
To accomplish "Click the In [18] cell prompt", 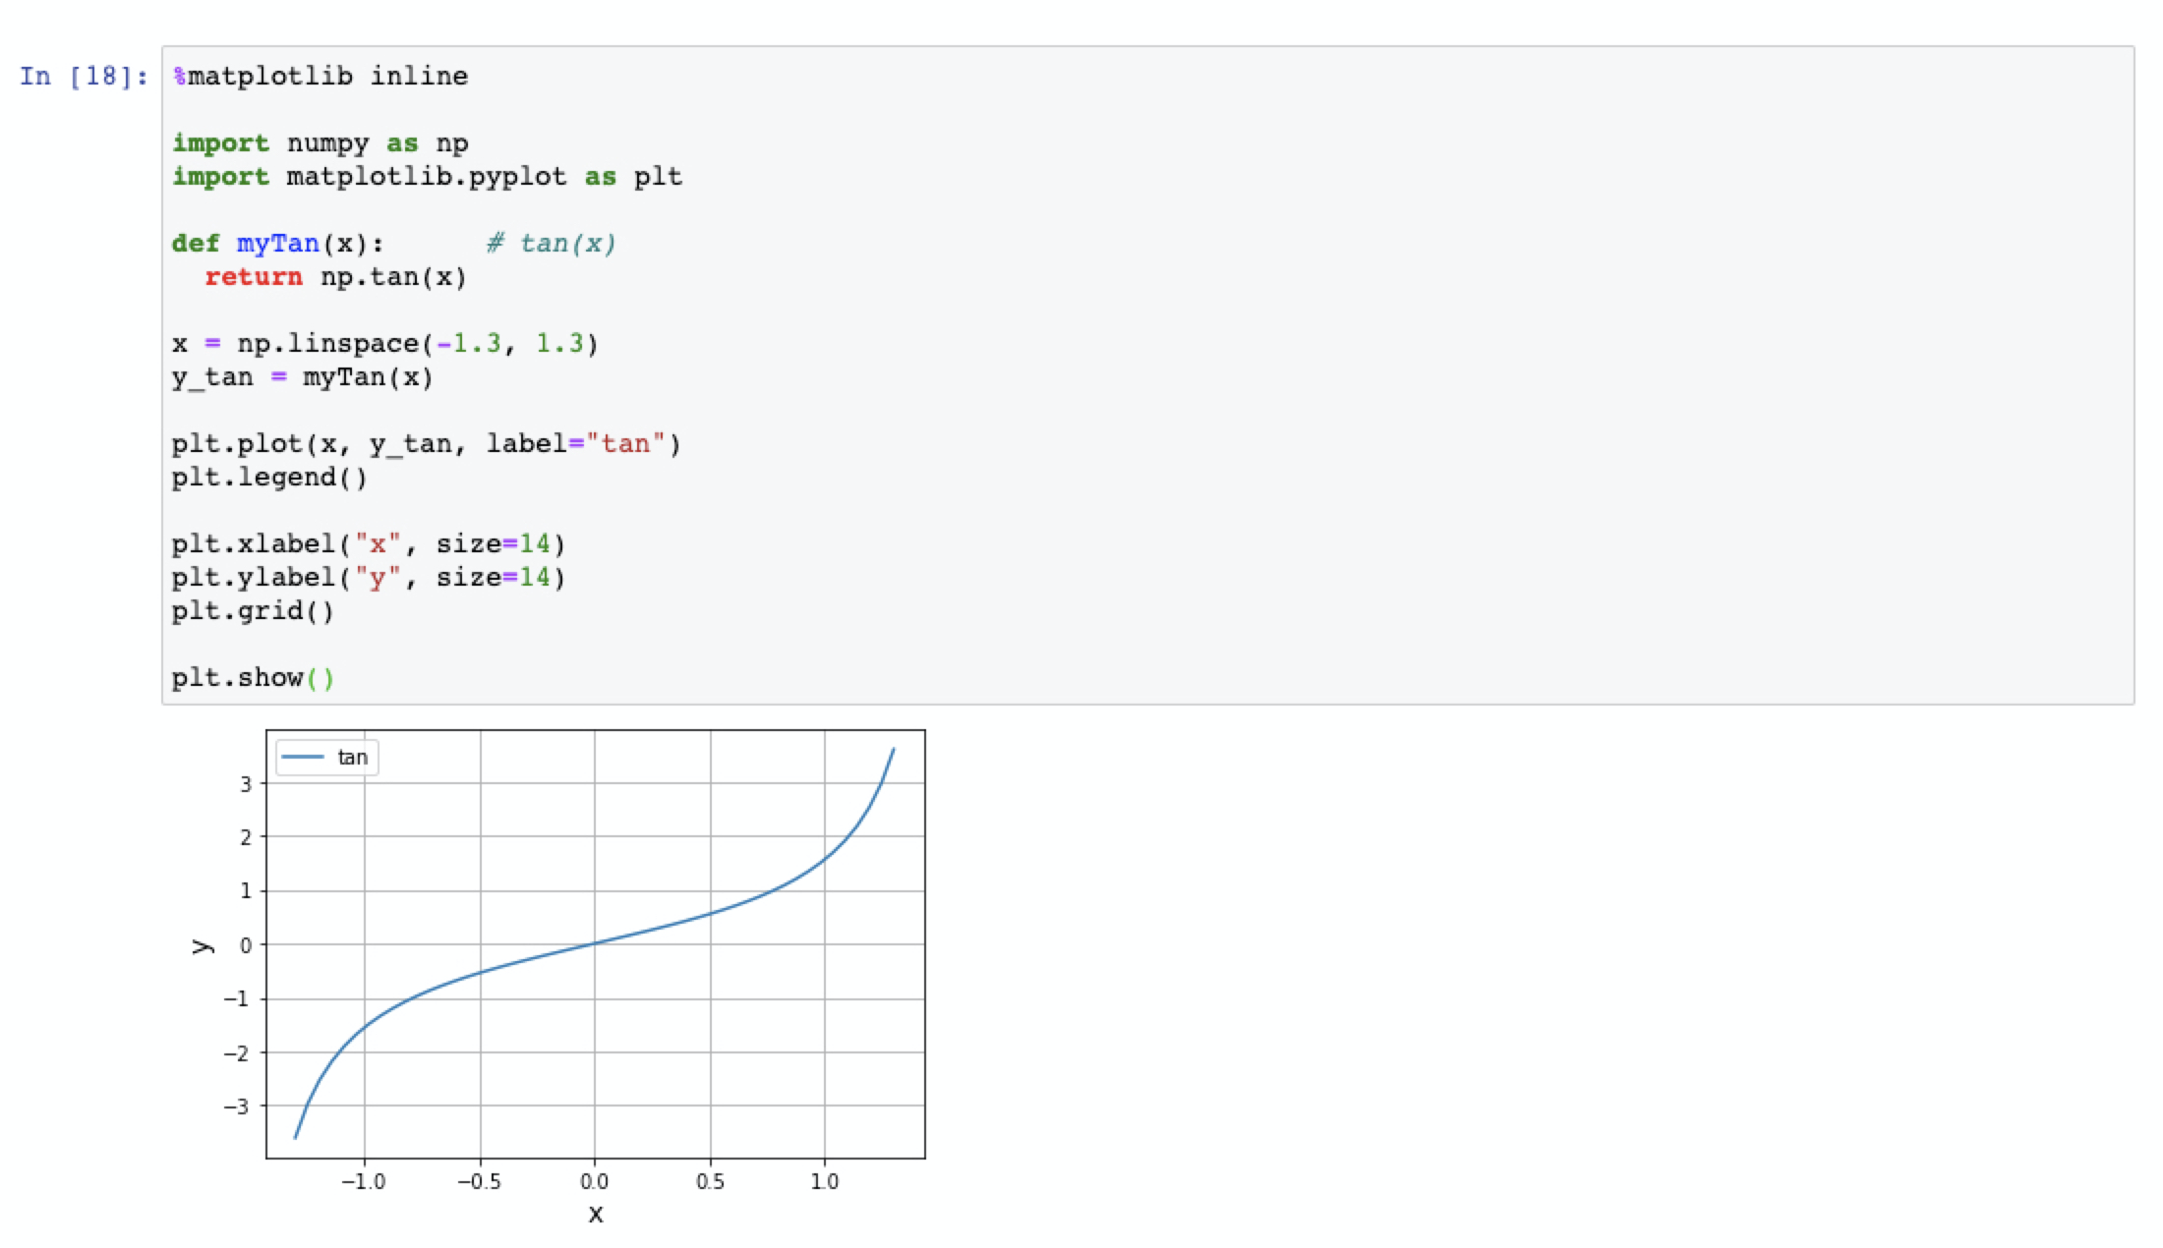I will coord(84,77).
